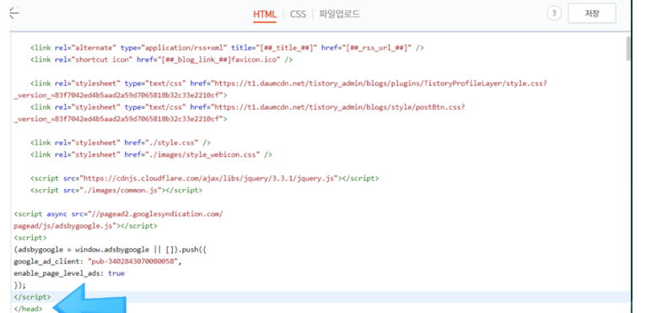This screenshot has height=313, width=652.
Task: Click the shortcut icon favicon.ico line
Action: pyautogui.click(x=161, y=59)
